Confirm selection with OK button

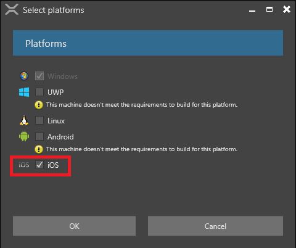(74, 226)
